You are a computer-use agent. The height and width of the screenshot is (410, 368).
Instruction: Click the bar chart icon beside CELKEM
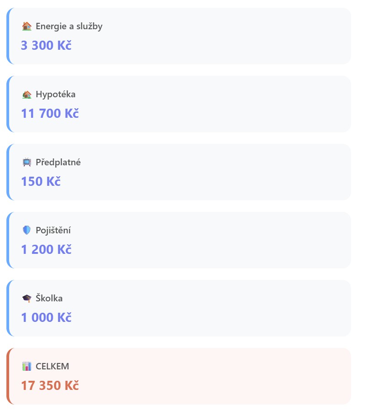pos(27,367)
